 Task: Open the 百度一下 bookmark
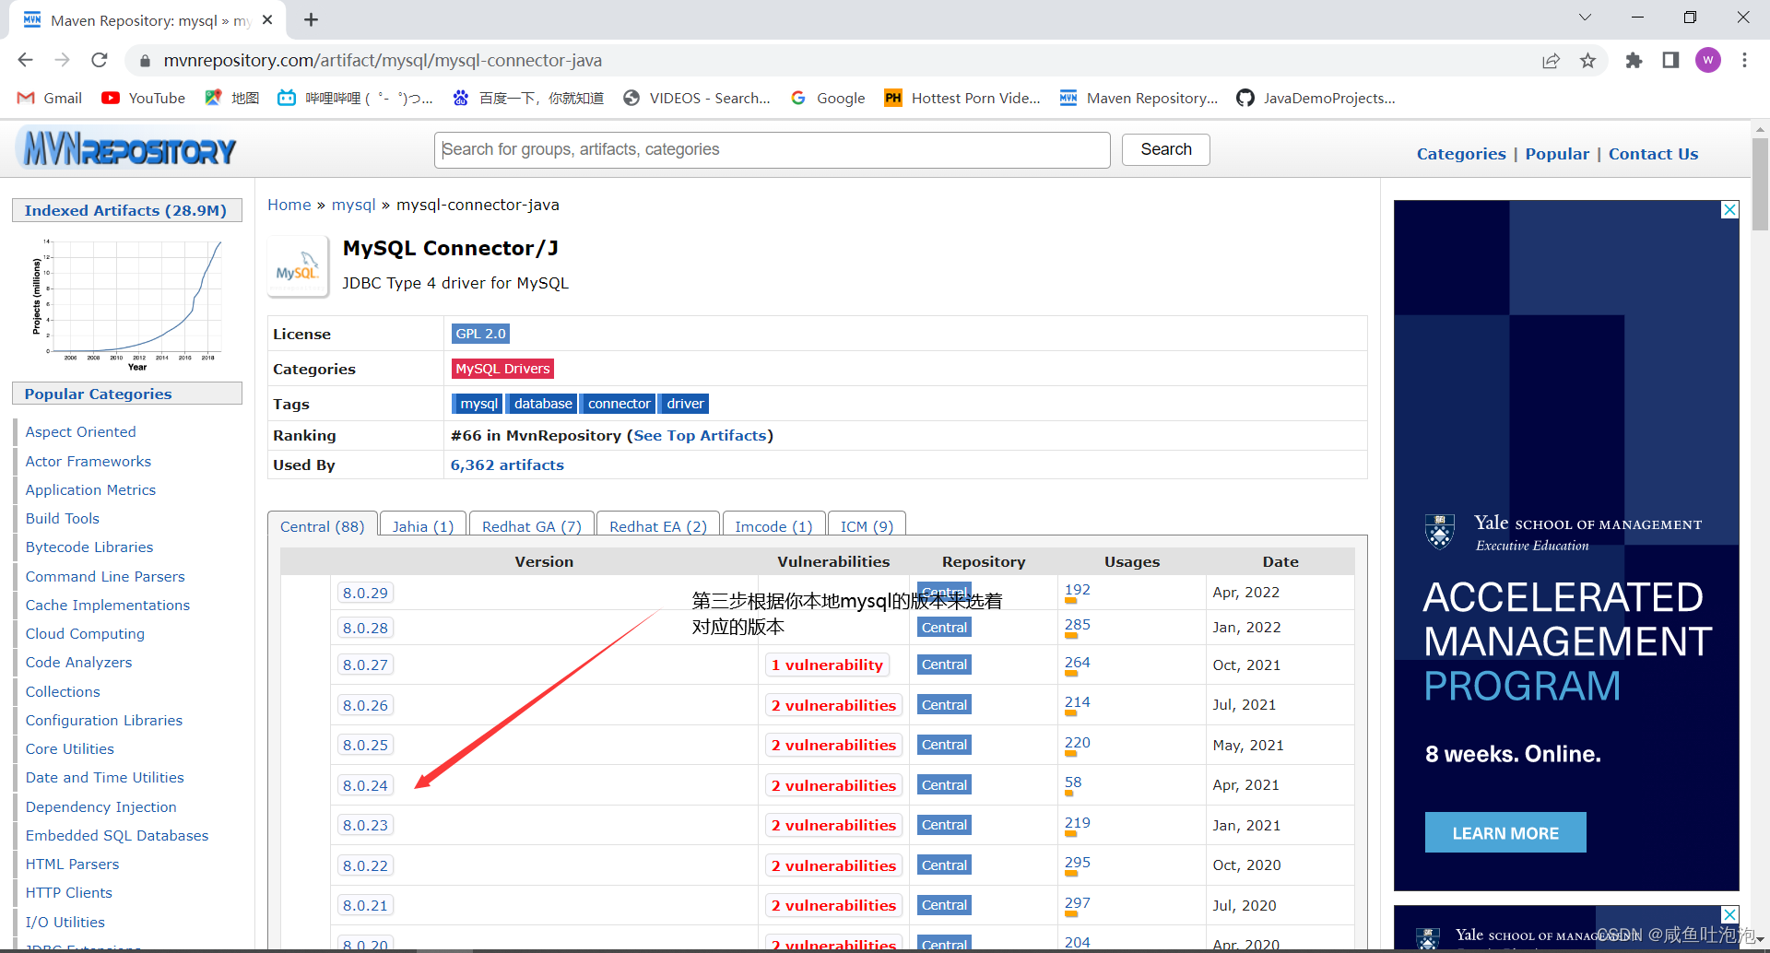527,98
